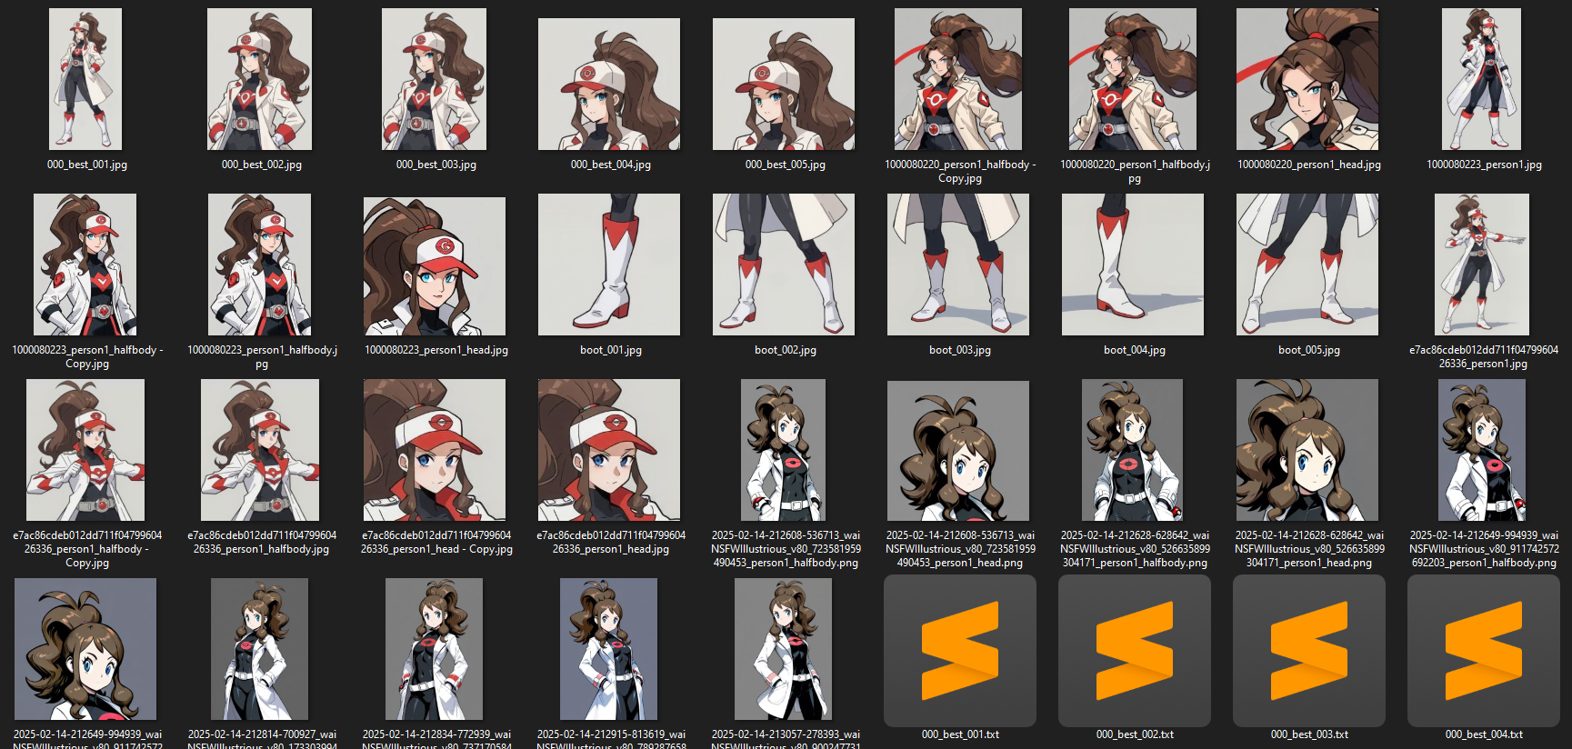Click the 000_best_003.jpg file name label
This screenshot has width=1572, height=749.
coord(436,165)
